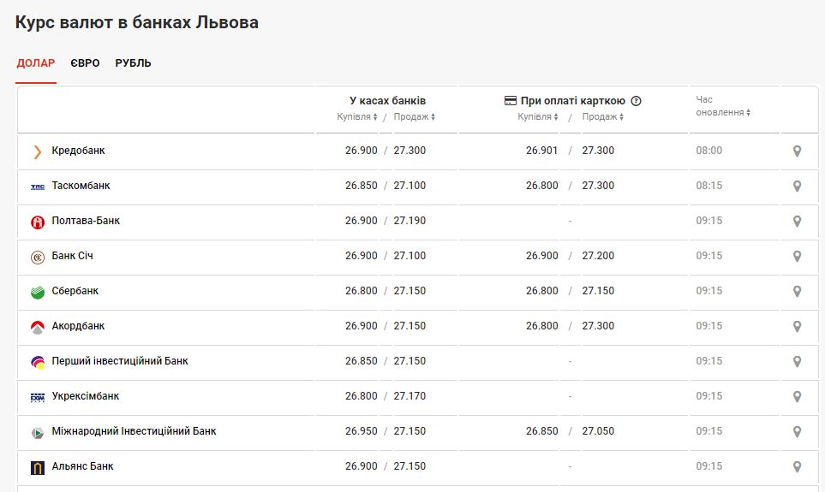This screenshot has height=492, width=825.
Task: Open the Таскомбанк bank link
Action: pyautogui.click(x=81, y=186)
